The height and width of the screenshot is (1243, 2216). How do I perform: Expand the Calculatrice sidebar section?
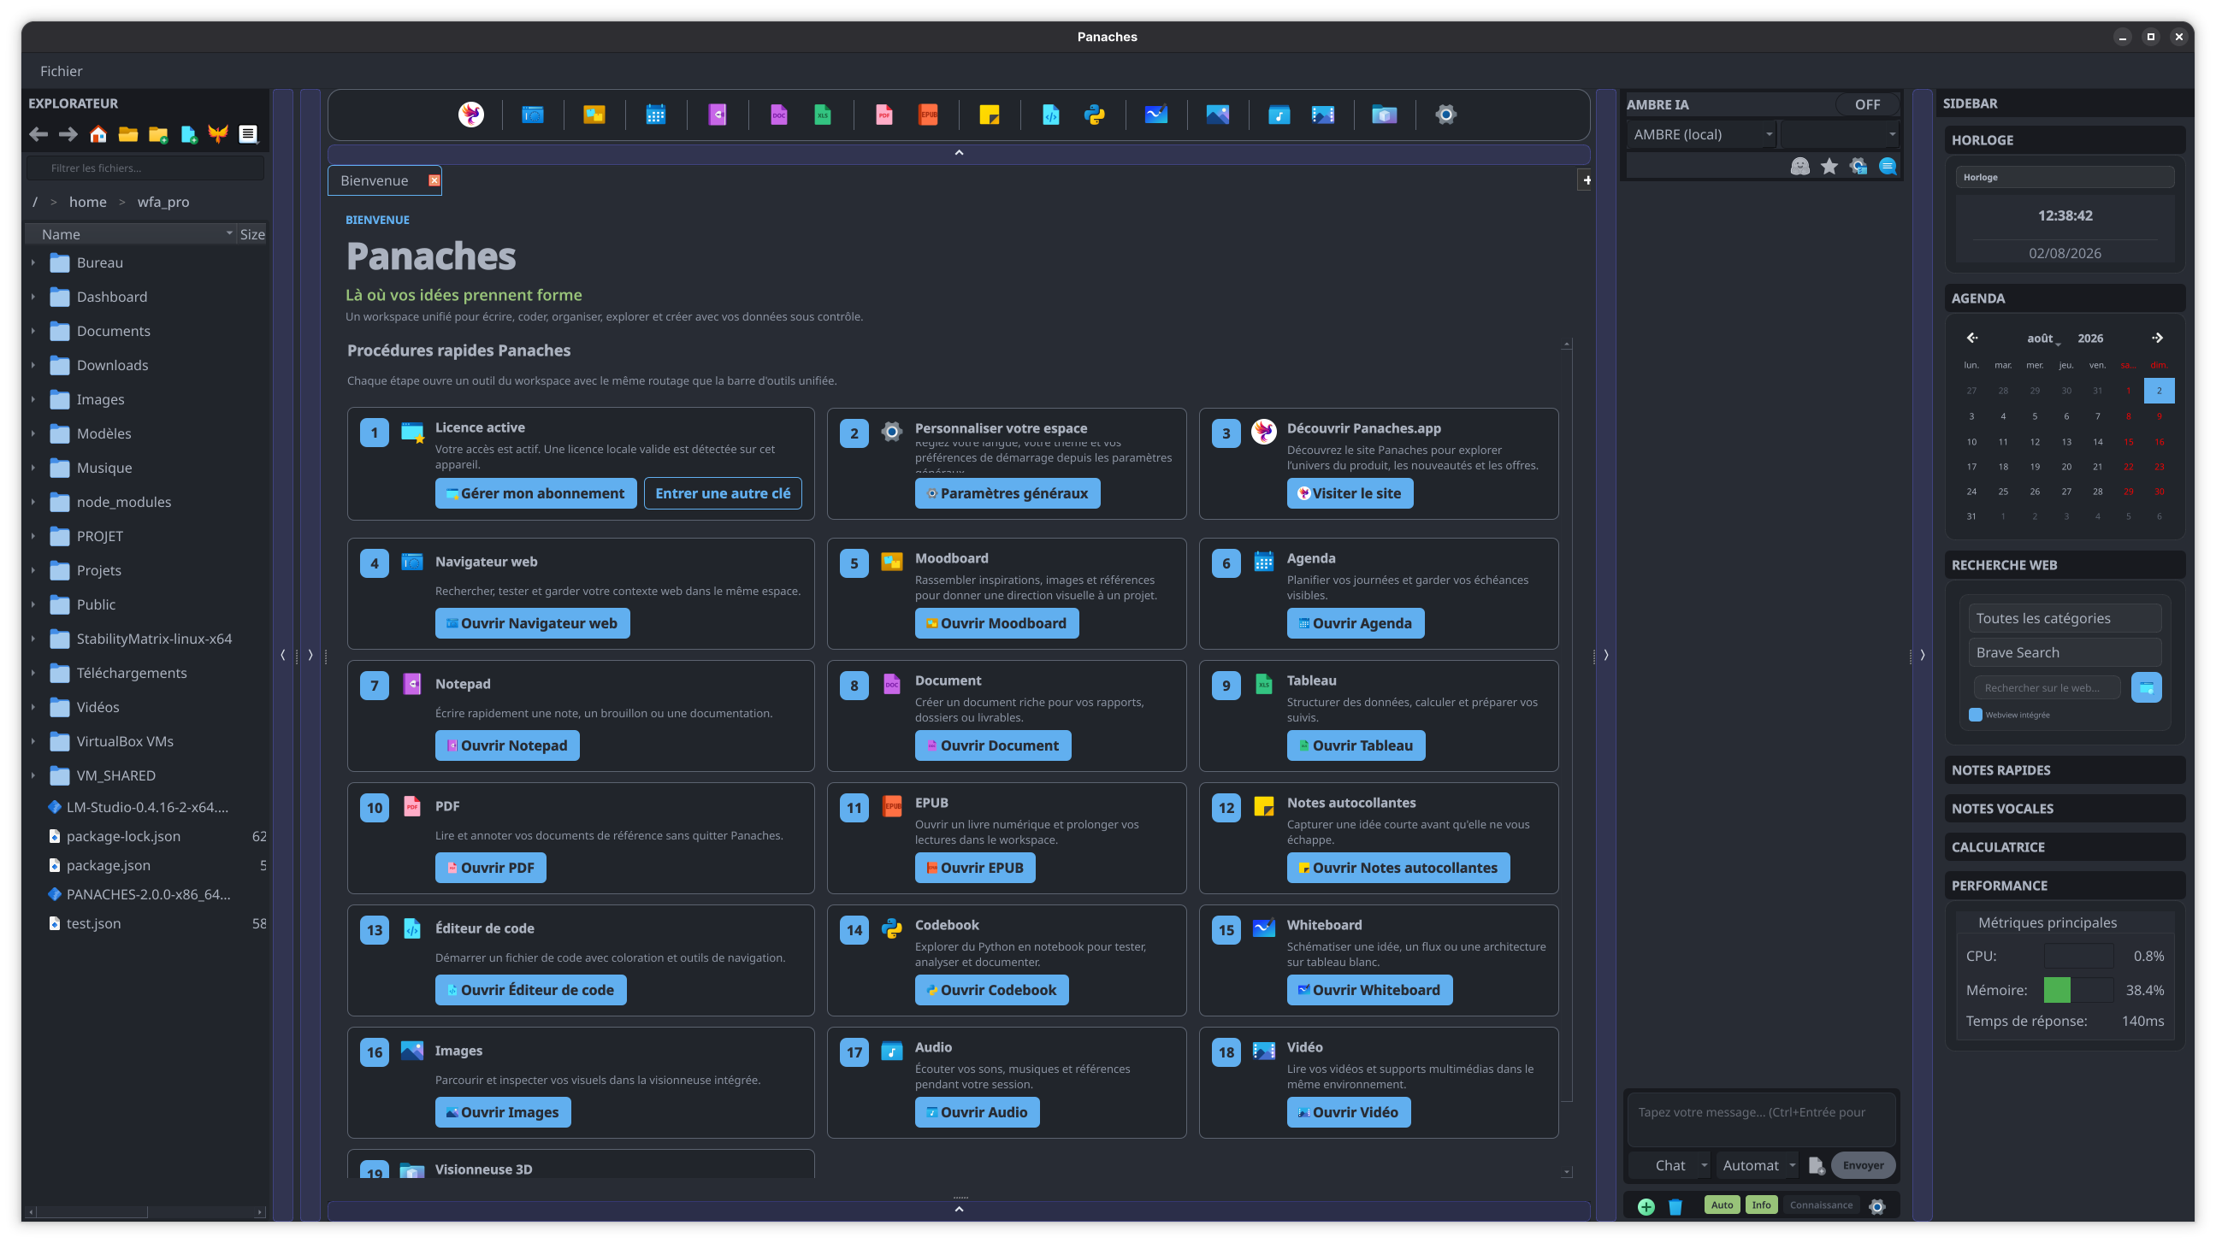point(2065,846)
